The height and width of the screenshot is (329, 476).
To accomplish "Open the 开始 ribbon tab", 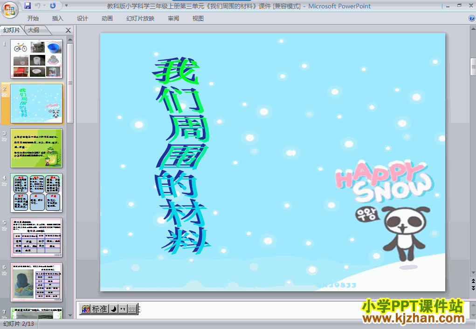I will 33,19.
